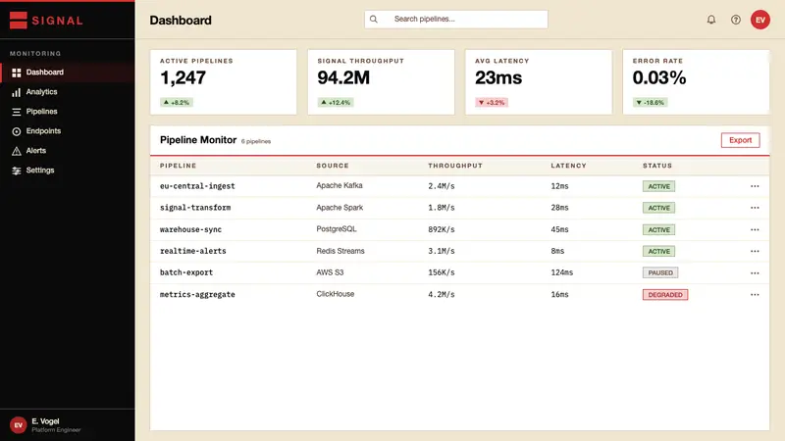The width and height of the screenshot is (785, 441).
Task: Open the Dashboard grid icon in sidebar
Action: [x=17, y=73]
